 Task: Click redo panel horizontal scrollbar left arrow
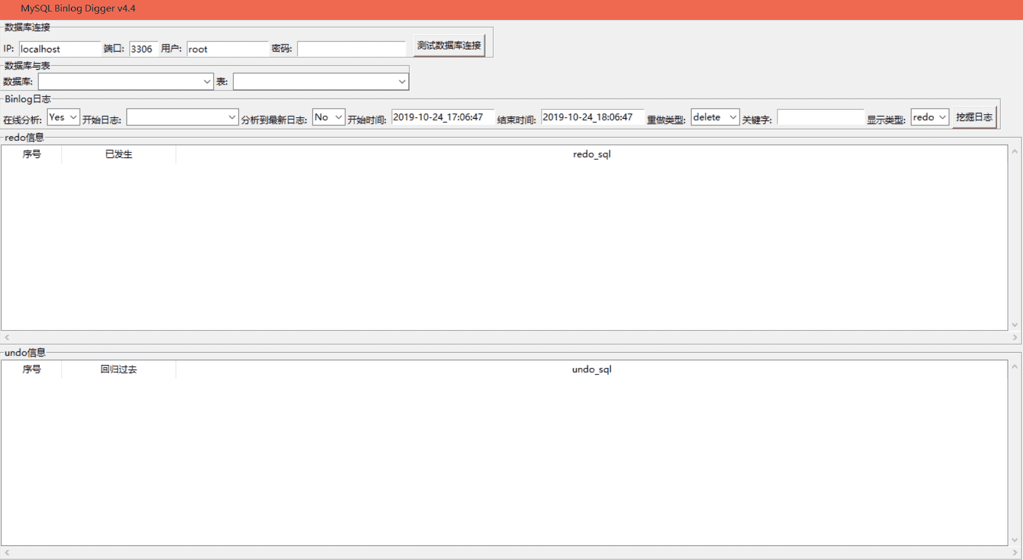click(7, 338)
